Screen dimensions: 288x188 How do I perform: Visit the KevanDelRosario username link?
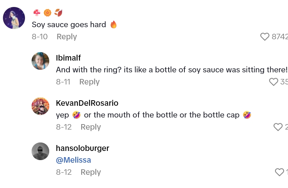pyautogui.click(x=87, y=103)
